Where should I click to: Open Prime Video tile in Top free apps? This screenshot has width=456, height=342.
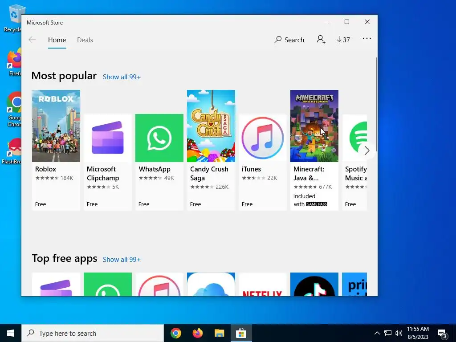[354, 284]
